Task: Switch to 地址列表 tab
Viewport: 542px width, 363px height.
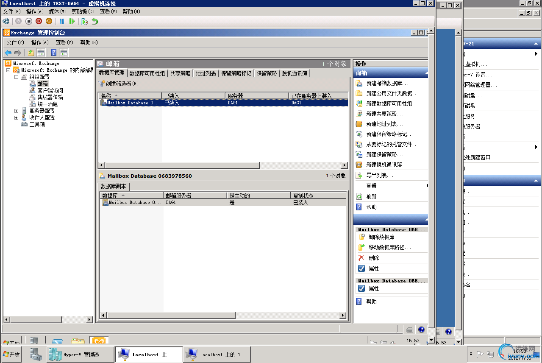Action: tap(206, 73)
